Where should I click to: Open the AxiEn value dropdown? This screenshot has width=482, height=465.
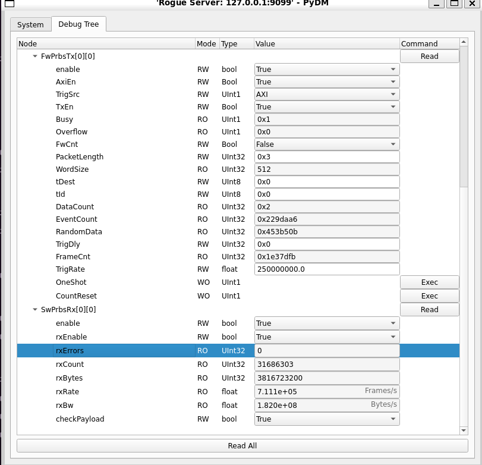pos(326,82)
